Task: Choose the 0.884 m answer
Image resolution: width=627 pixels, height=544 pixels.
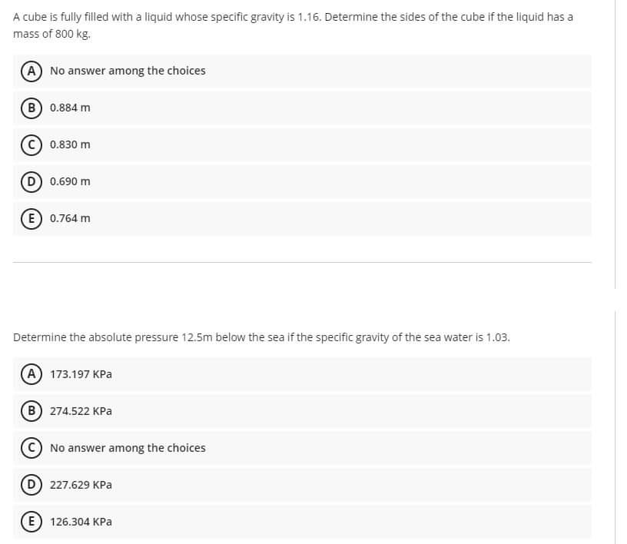Action: click(302, 108)
